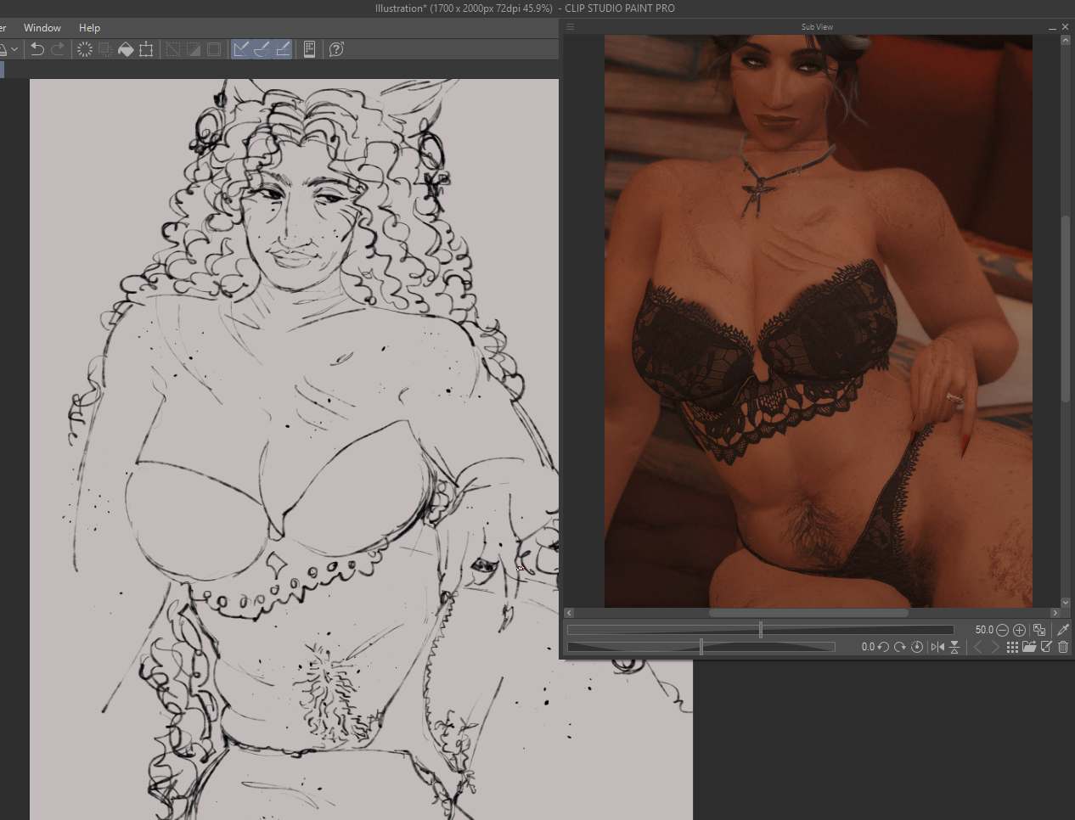Screen dimensions: 1075x820
Task: Click the Scale/Rotate transform icon
Action: tap(146, 49)
